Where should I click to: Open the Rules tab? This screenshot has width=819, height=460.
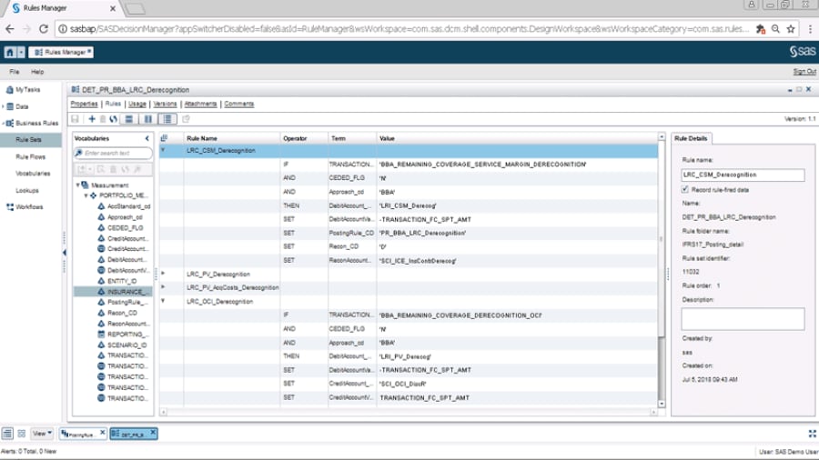[x=113, y=104]
